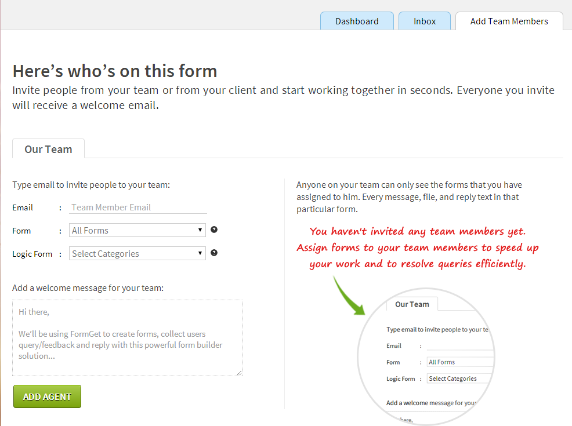The image size is (572, 426).
Task: Click "Add a welcome message for your team" label
Action: (88, 287)
